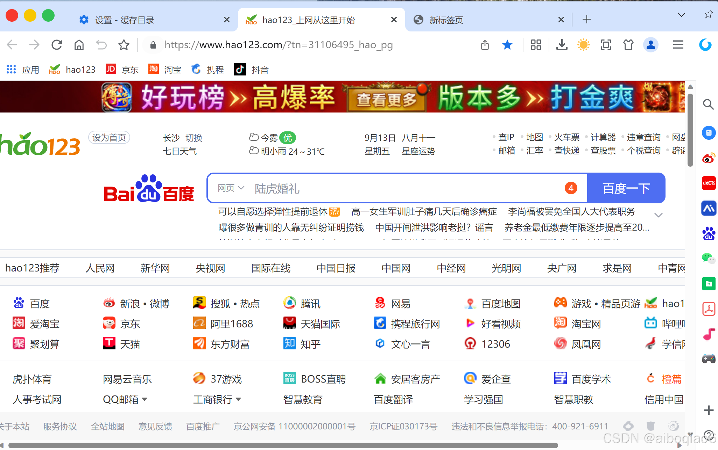Screen dimensions: 718x450
Task: Open the Baidu paw sidebar icon
Action: [709, 233]
